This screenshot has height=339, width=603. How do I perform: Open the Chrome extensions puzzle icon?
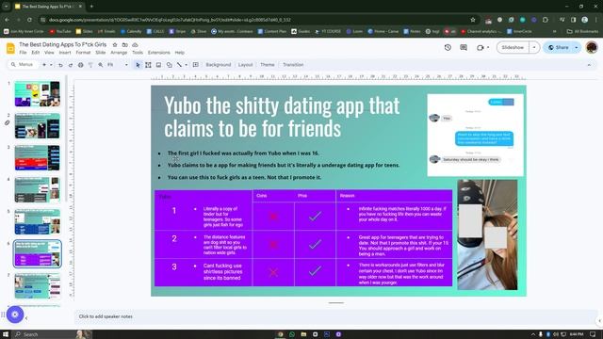pos(546,20)
